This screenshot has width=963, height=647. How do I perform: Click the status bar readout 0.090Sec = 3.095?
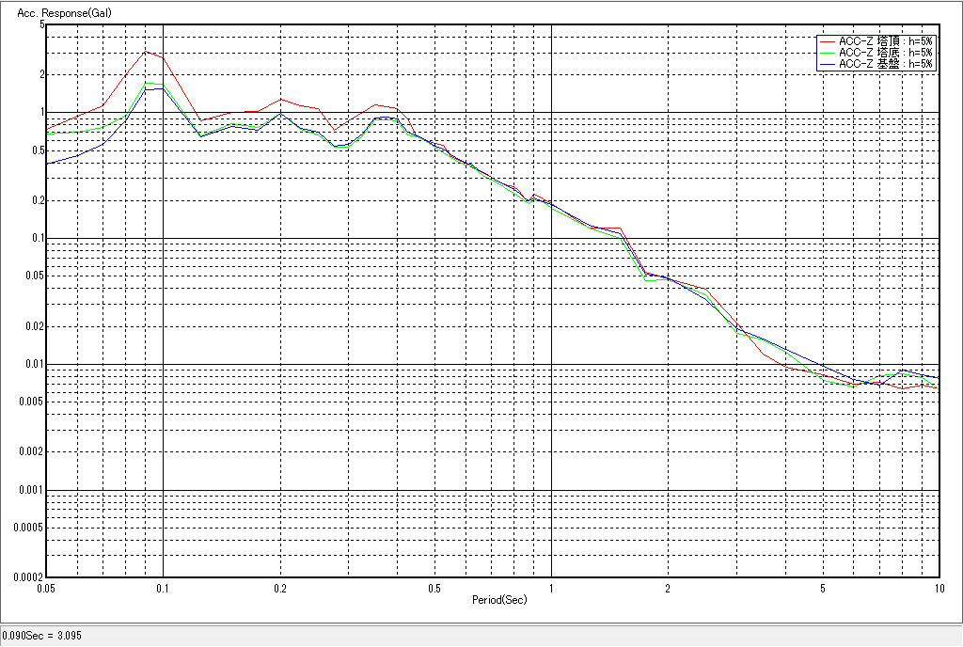pyautogui.click(x=42, y=636)
